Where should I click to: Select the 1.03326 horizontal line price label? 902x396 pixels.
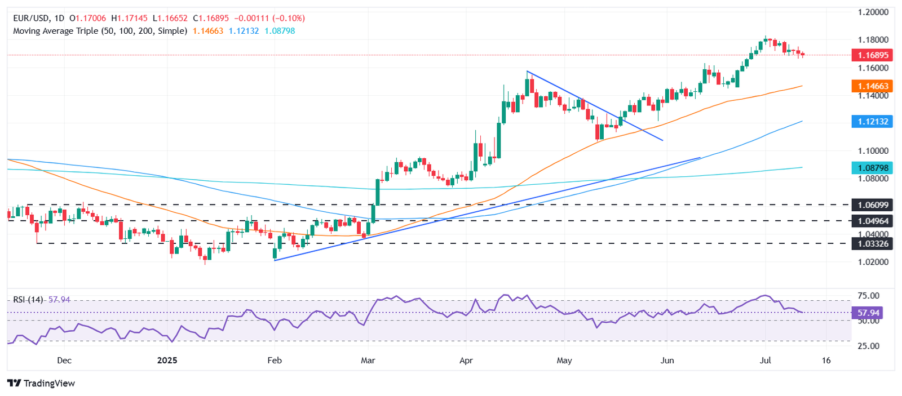[x=872, y=243]
